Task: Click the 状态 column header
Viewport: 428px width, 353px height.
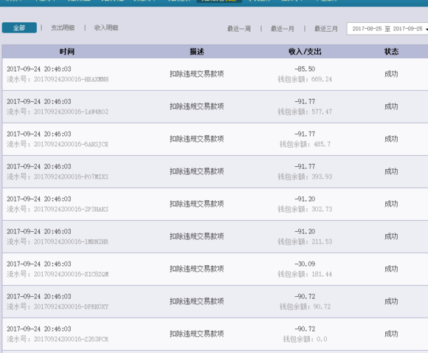Action: (x=391, y=52)
